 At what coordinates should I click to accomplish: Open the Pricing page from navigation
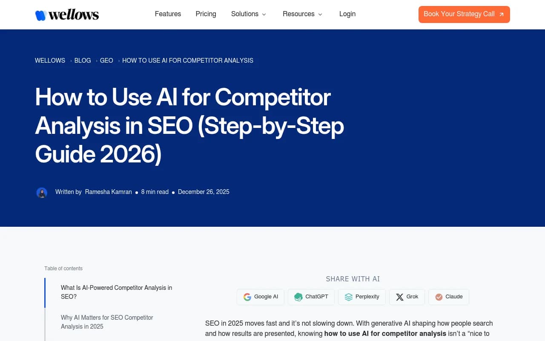point(206,14)
